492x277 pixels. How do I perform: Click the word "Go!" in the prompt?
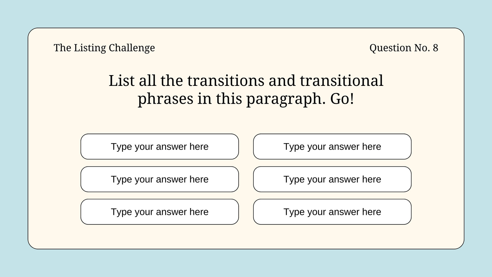(x=342, y=99)
